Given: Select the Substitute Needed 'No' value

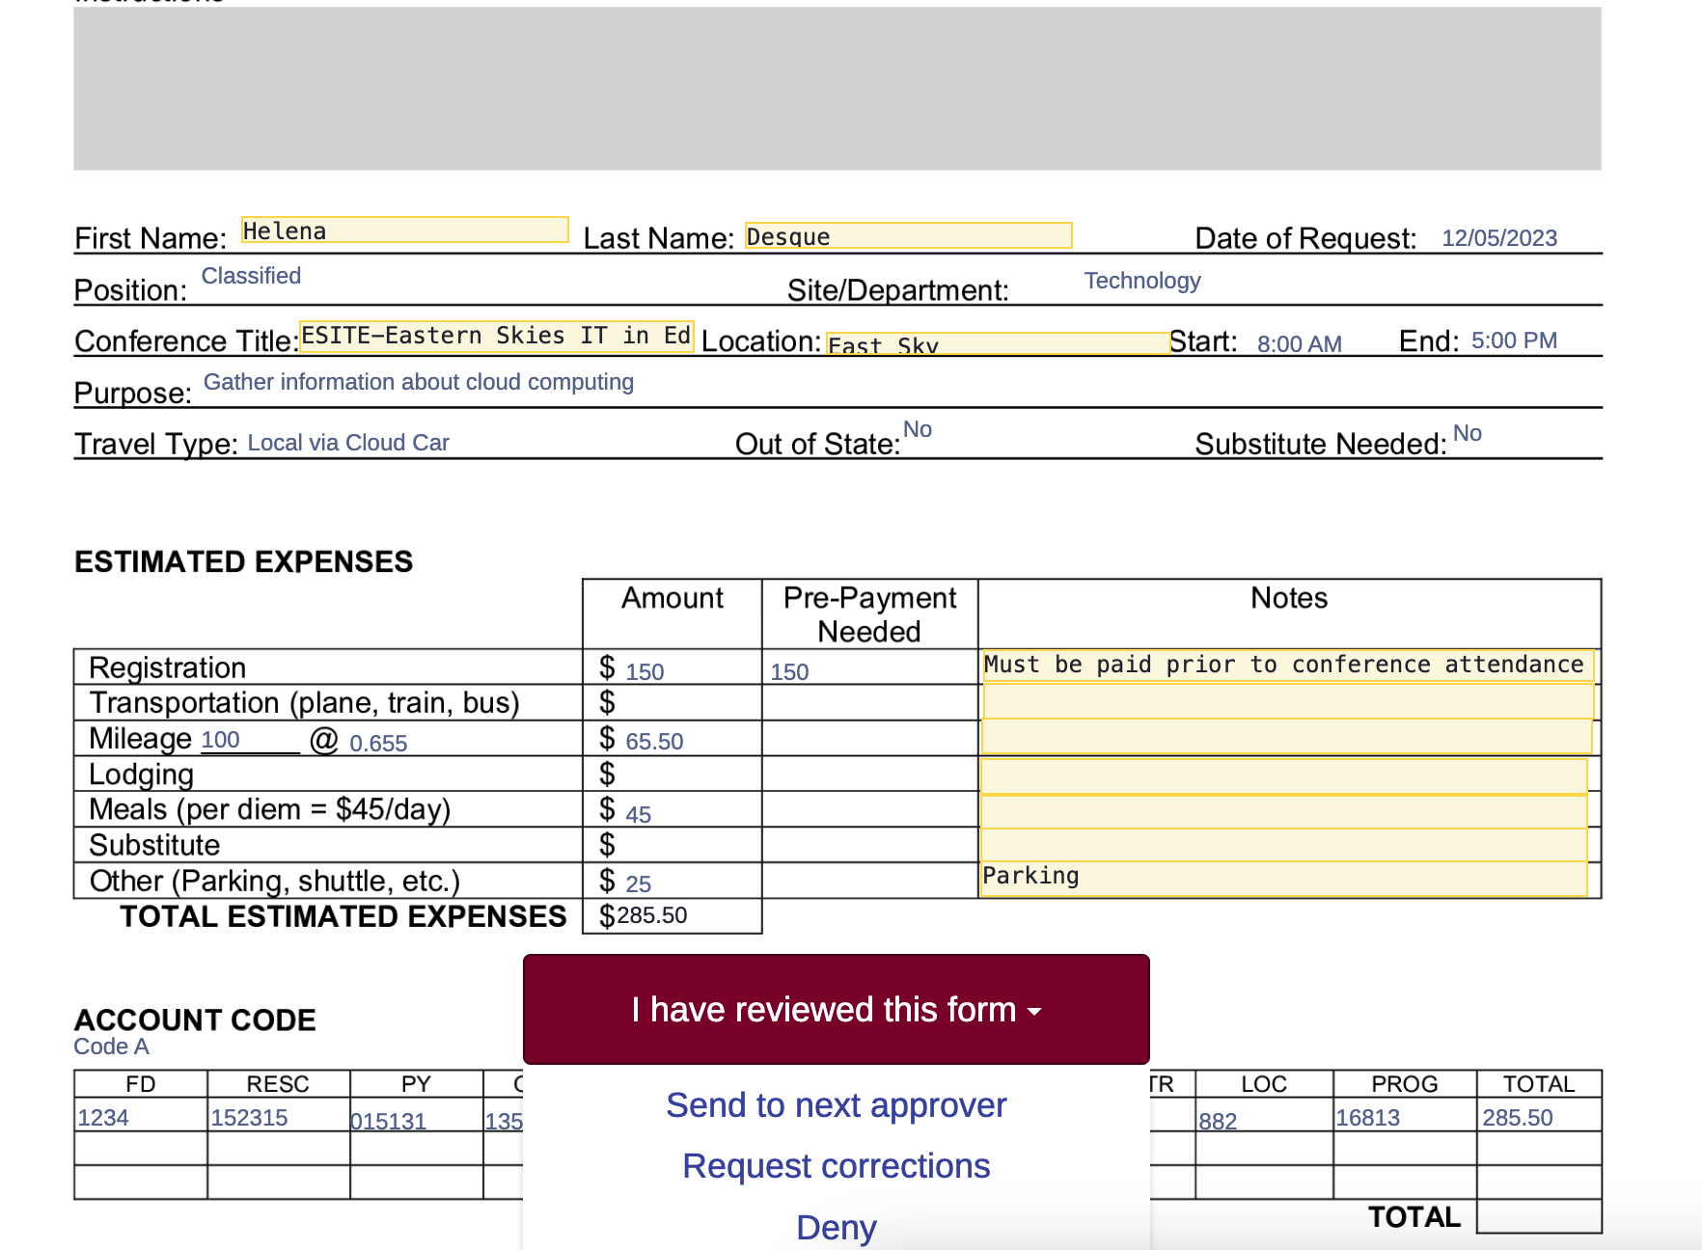Looking at the screenshot, I should pos(1467,433).
